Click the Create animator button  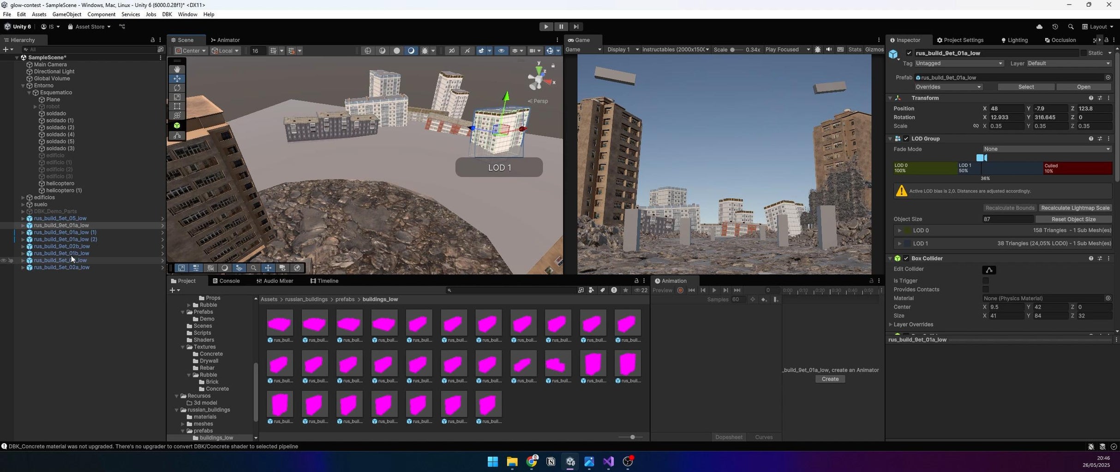[830, 379]
